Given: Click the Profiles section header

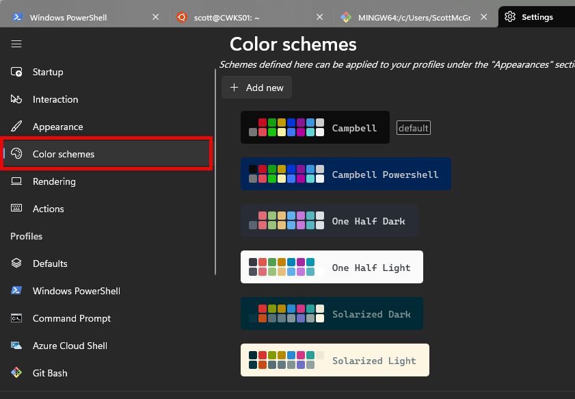Looking at the screenshot, I should (x=27, y=236).
